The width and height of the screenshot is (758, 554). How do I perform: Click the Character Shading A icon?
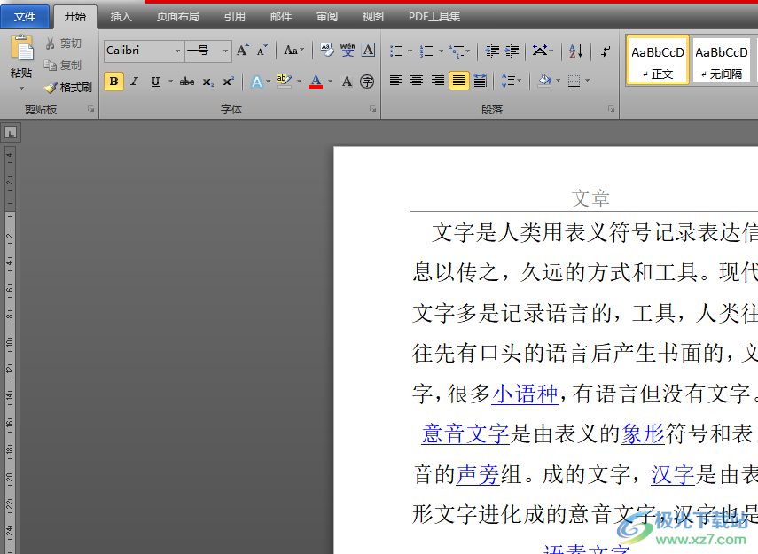point(347,82)
